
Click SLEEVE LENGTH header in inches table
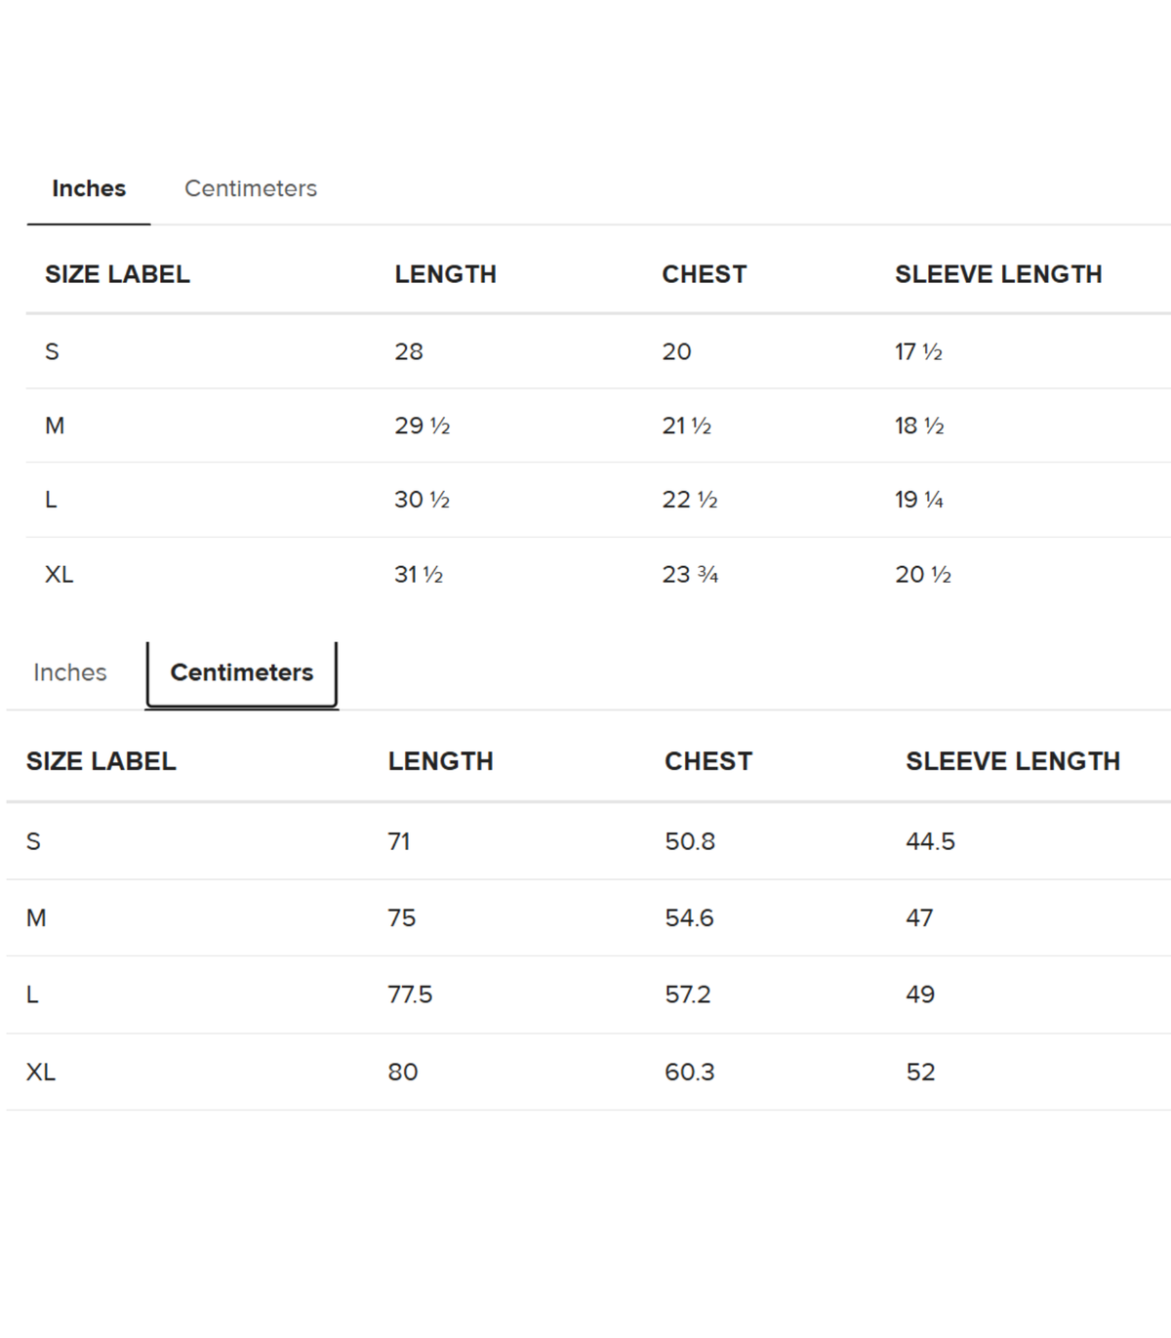[998, 274]
